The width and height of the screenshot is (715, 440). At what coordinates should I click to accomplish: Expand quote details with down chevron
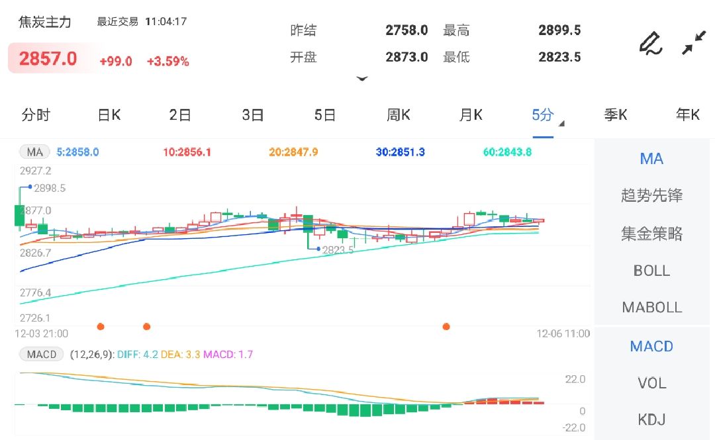(362, 79)
